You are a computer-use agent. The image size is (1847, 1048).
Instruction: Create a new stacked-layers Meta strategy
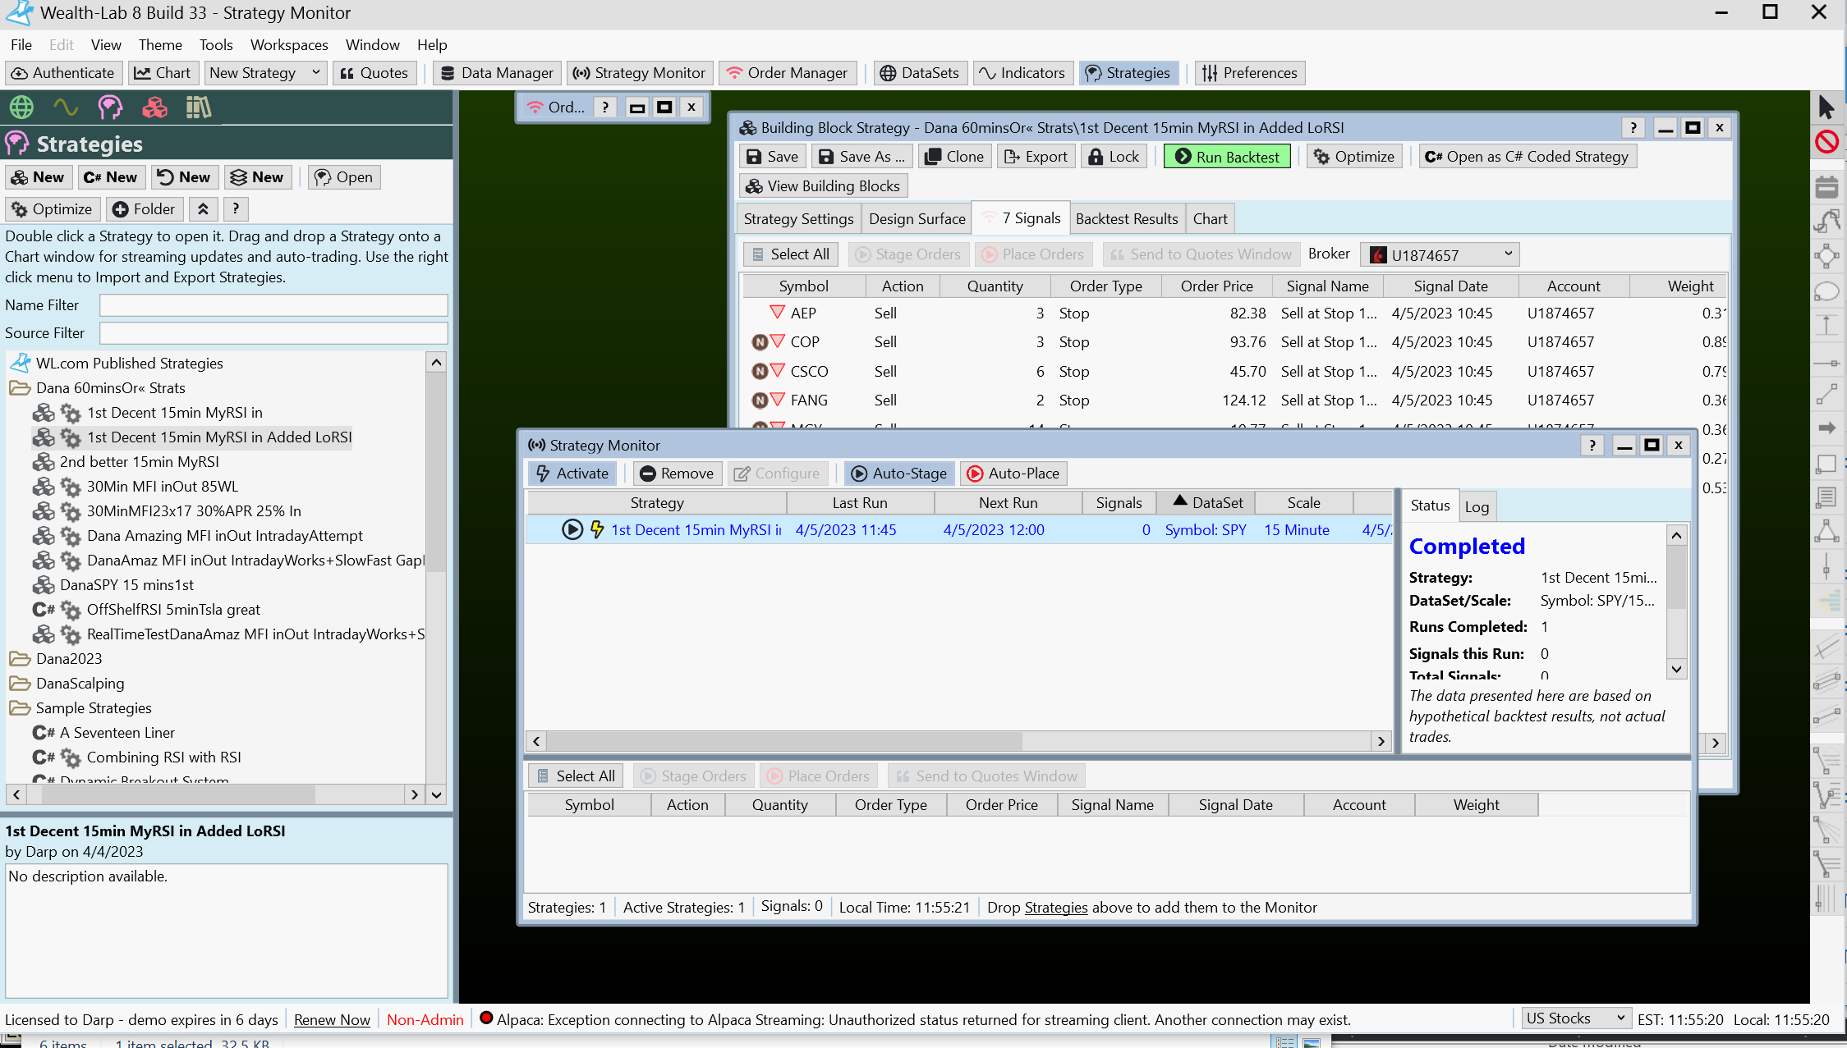click(x=257, y=177)
